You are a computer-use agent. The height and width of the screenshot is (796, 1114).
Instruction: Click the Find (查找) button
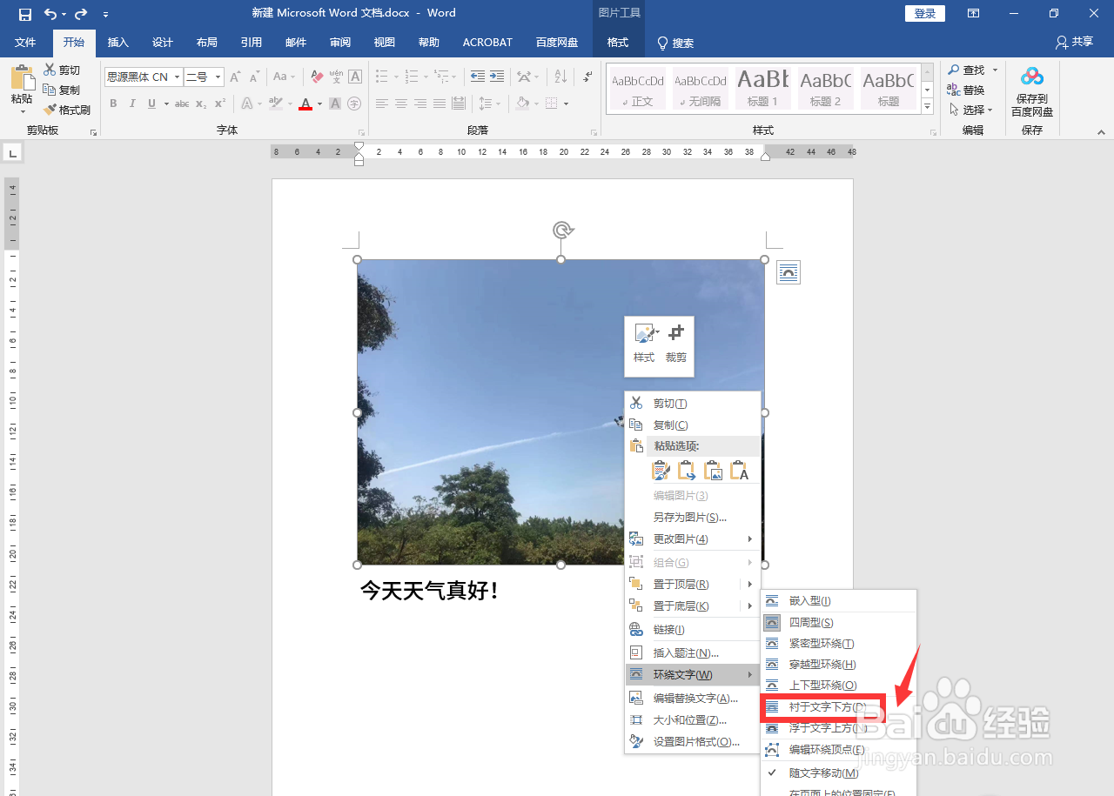[x=967, y=70]
